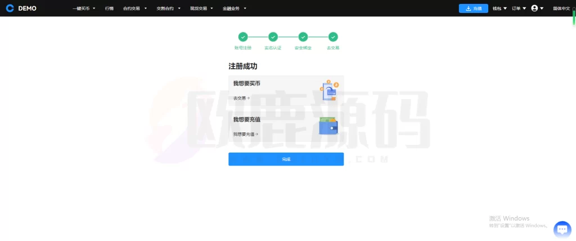576x241 pixels.
Task: Follow the 我想要充值→ link
Action: click(245, 135)
